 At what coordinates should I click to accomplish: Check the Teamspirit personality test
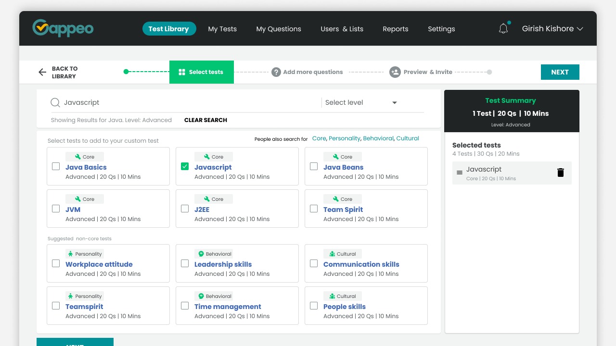[56, 306]
